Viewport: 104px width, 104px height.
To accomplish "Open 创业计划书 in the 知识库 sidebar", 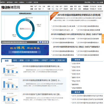I will click(76, 67).
